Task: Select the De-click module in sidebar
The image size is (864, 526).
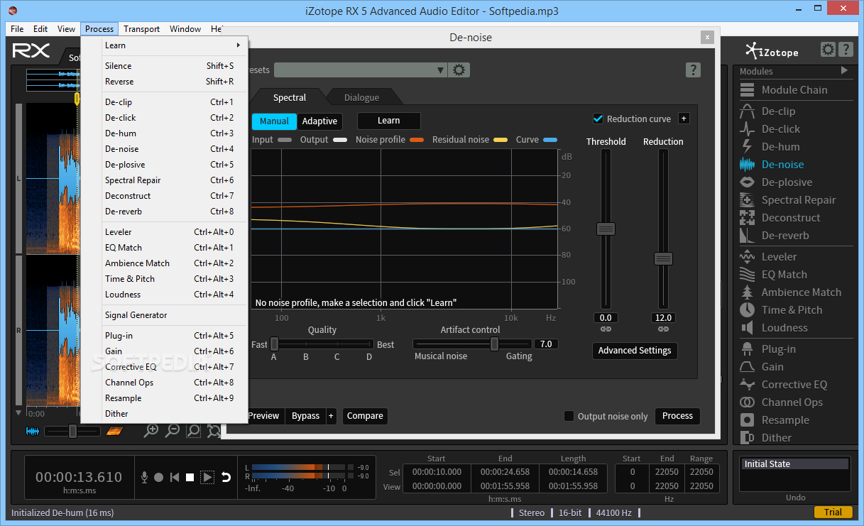Action: coord(770,129)
